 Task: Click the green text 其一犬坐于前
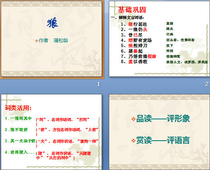(20, 141)
